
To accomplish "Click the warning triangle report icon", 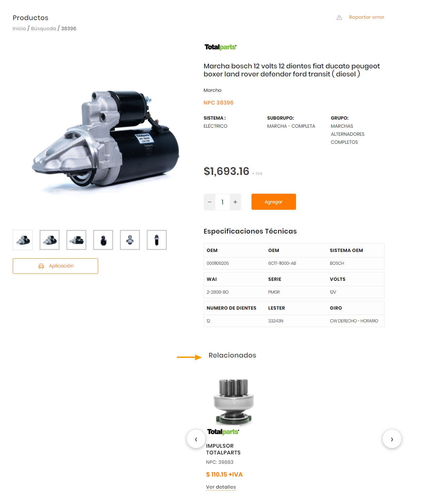I will (x=339, y=17).
